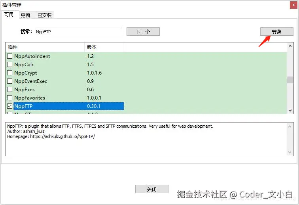Click the Author: ashish_kulz line

(x=26, y=131)
